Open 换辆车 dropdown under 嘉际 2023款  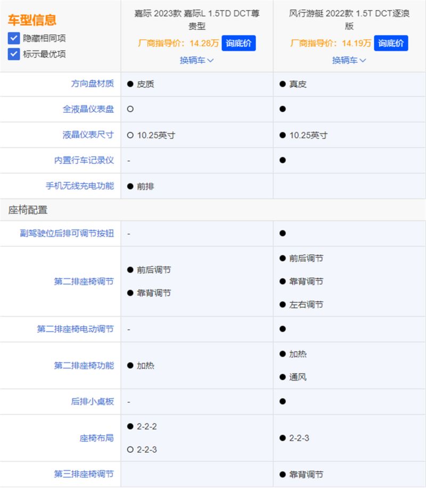197,60
